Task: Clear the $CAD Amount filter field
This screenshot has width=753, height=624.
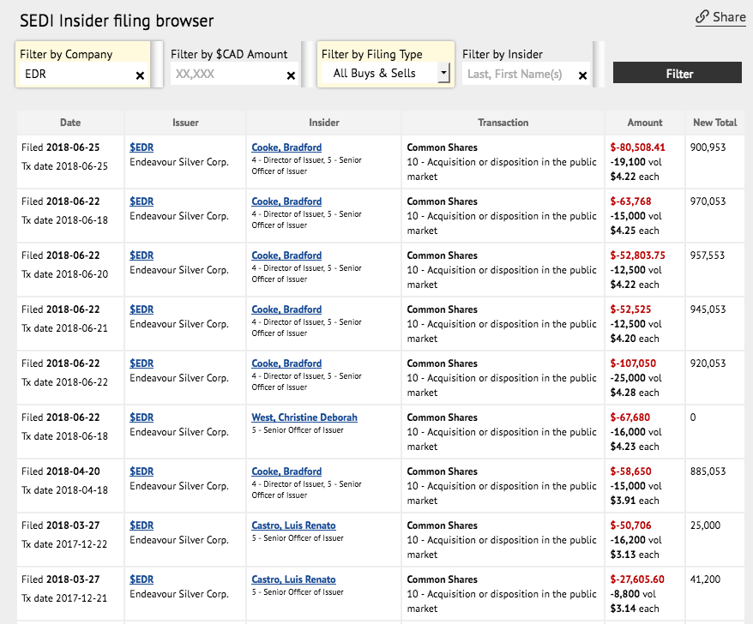Action: (291, 75)
